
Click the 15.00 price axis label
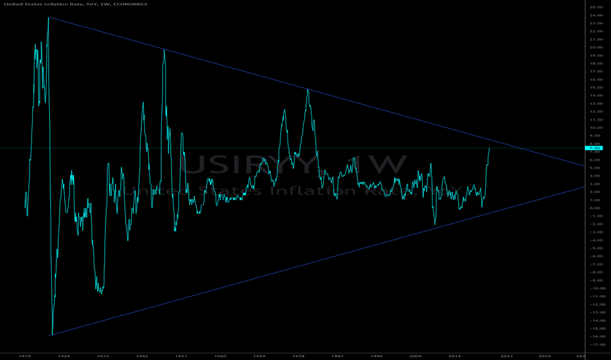597,88
